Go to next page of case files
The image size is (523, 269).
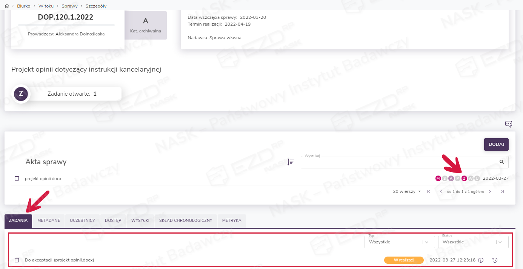coord(490,192)
